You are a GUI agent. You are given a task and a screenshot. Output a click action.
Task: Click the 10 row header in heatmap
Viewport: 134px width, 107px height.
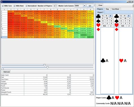(x=4, y=29)
